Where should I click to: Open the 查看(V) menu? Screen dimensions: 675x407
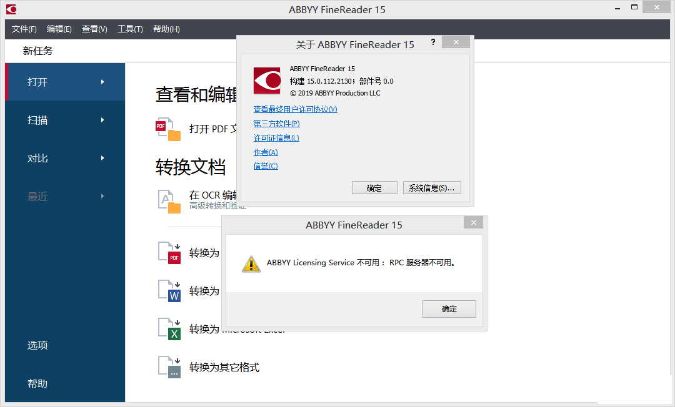(x=94, y=29)
